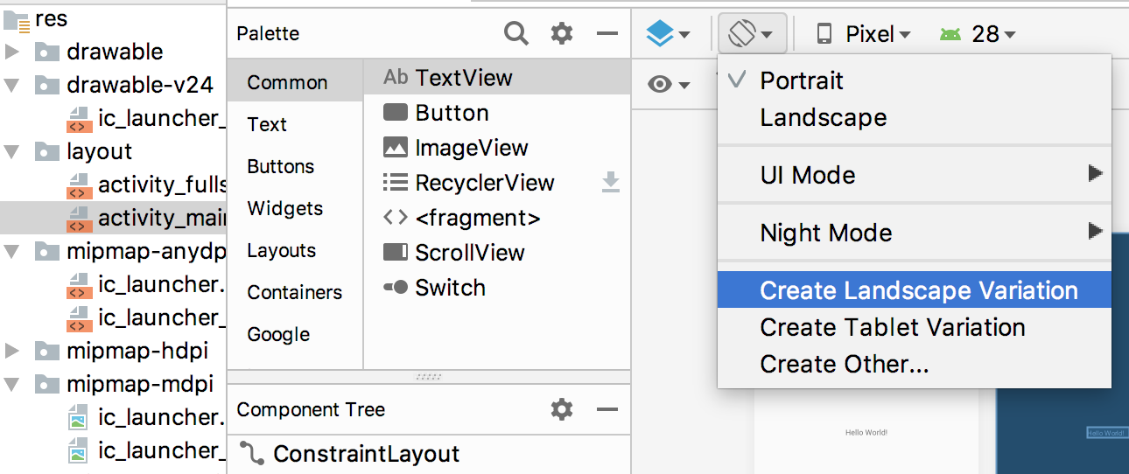1129x474 pixels.
Task: Select the mipmap-hdpi folder row
Action: 114,352
